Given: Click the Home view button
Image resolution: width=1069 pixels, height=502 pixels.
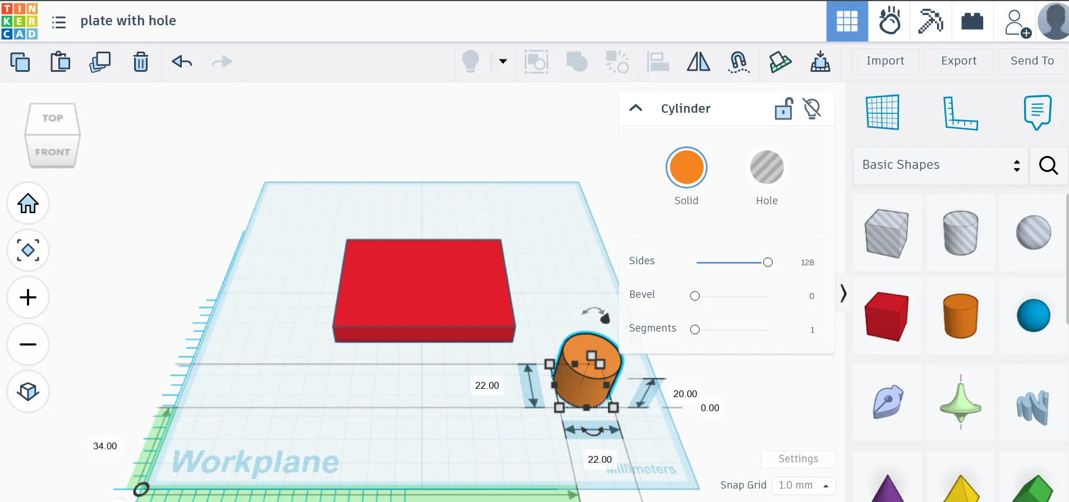Looking at the screenshot, I should [x=28, y=203].
